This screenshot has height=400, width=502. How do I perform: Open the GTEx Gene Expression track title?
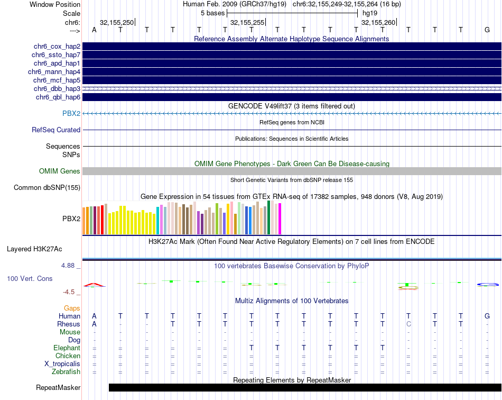tap(292, 196)
